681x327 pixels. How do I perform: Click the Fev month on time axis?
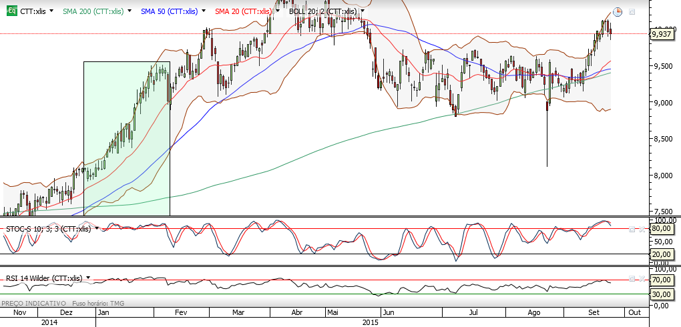click(x=181, y=313)
